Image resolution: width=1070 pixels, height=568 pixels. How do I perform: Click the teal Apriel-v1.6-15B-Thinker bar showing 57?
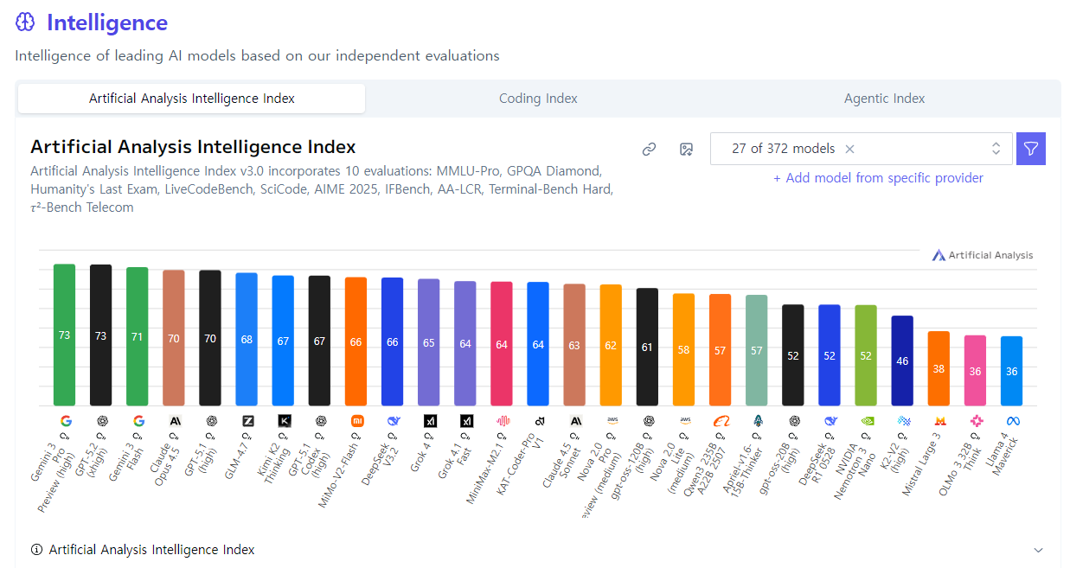coord(757,350)
